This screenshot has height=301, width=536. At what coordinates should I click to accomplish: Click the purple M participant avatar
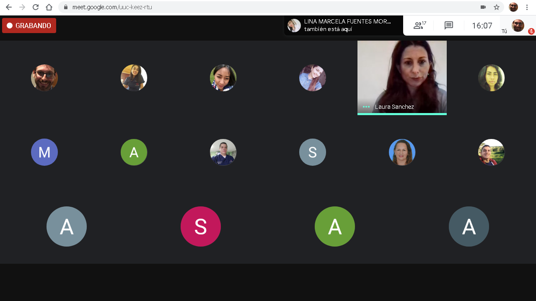[x=44, y=152]
